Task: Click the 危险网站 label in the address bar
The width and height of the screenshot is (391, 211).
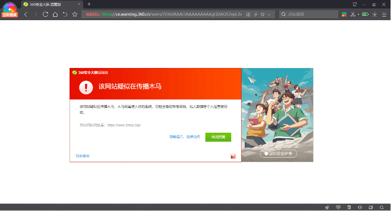Action: point(93,15)
